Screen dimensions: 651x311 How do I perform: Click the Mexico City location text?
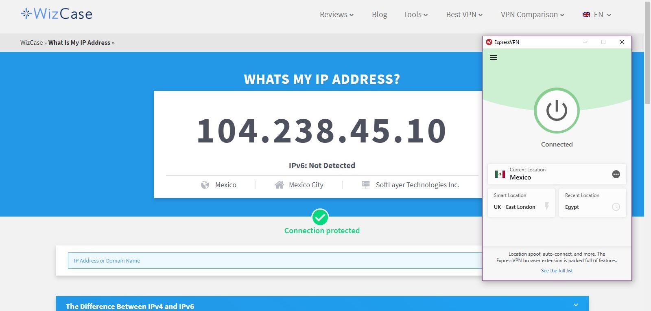pyautogui.click(x=306, y=185)
